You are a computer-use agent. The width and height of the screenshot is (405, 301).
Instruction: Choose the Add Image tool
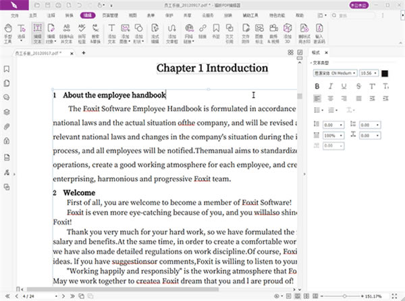click(126, 34)
